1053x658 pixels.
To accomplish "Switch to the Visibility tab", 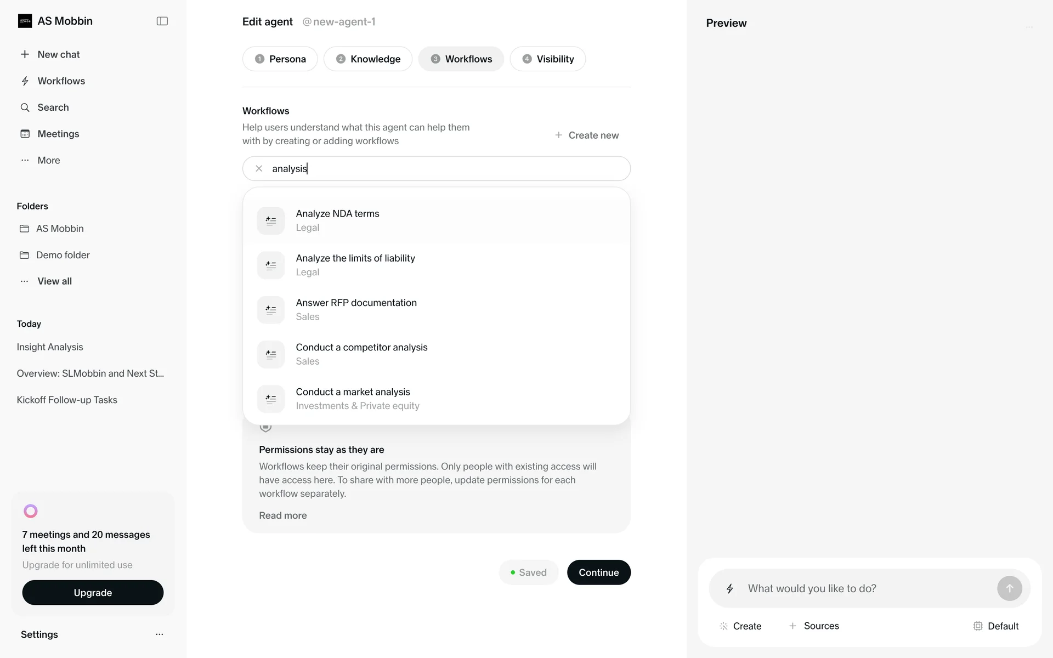I will [547, 59].
